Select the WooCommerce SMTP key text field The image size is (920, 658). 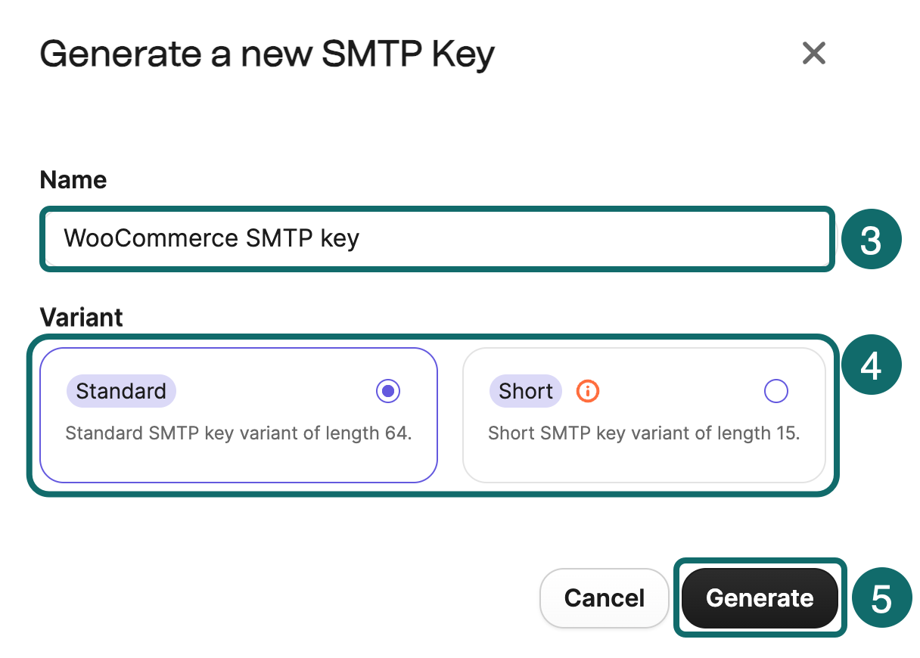[437, 239]
